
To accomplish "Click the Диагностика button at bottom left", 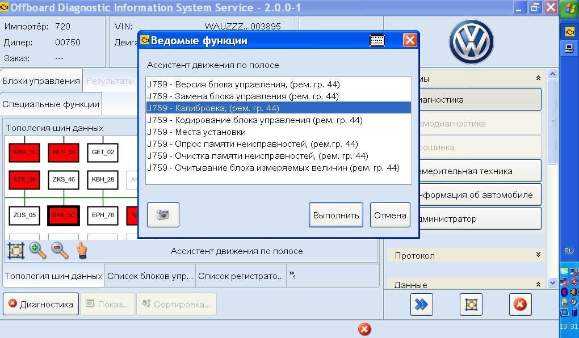I will pyautogui.click(x=41, y=304).
